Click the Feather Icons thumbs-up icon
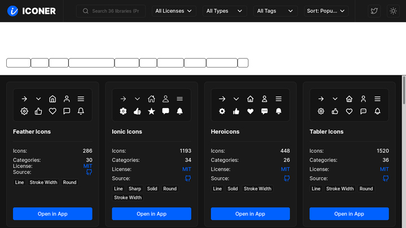This screenshot has width=406, height=228. (38, 111)
